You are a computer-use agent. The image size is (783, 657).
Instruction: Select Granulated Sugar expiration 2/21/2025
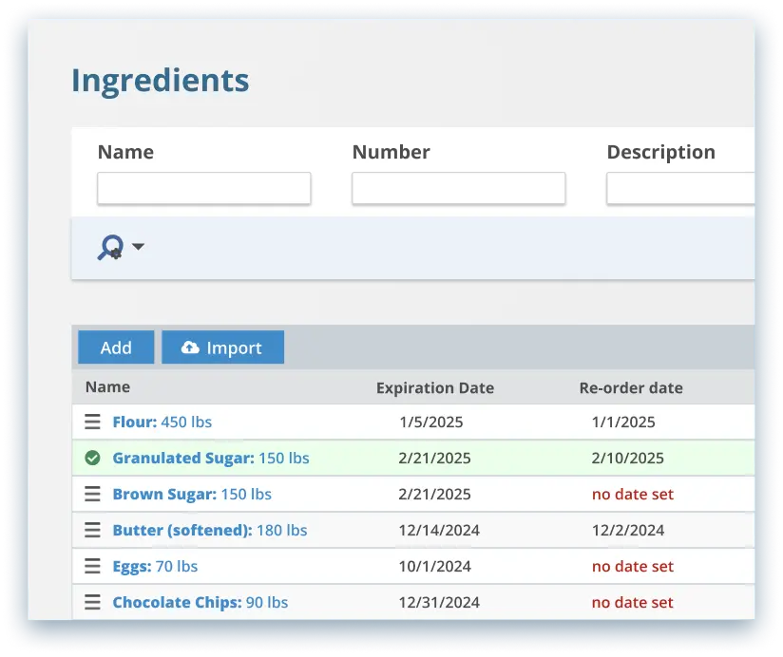point(434,458)
